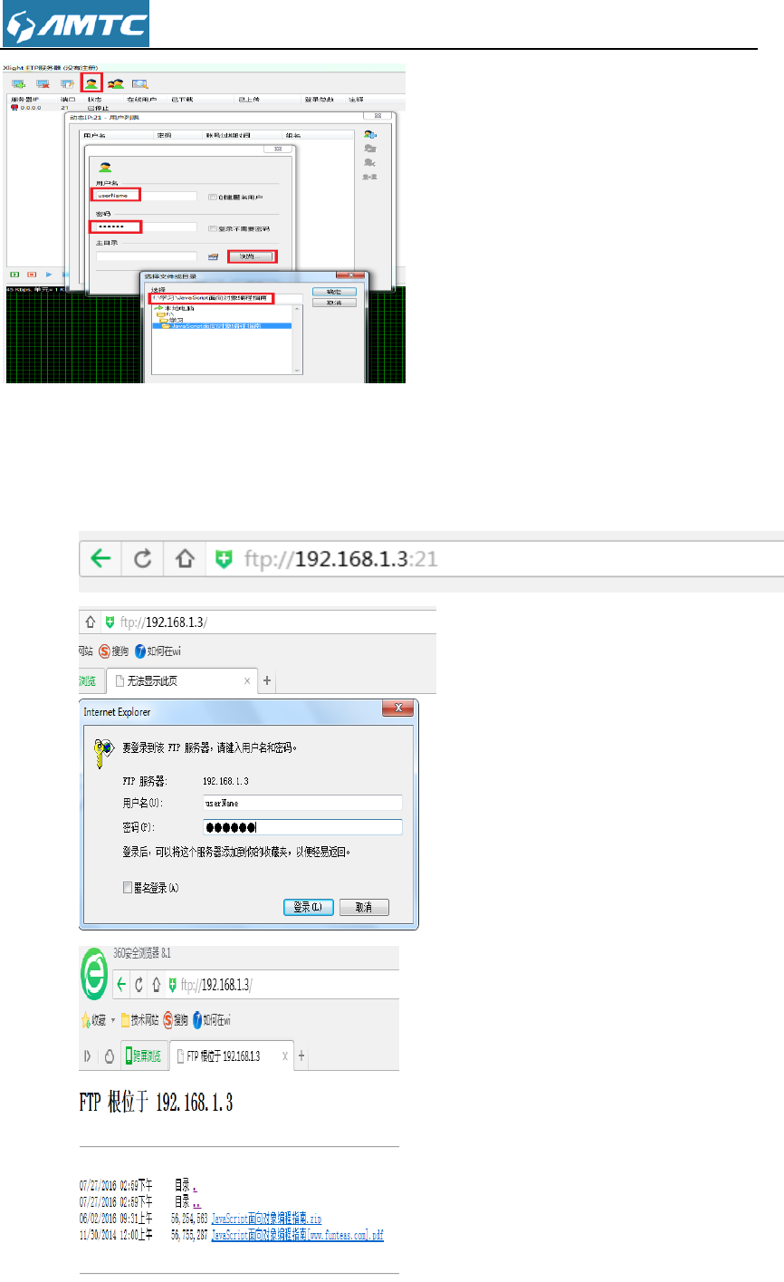Close the 无法显示此页 tab

(247, 680)
